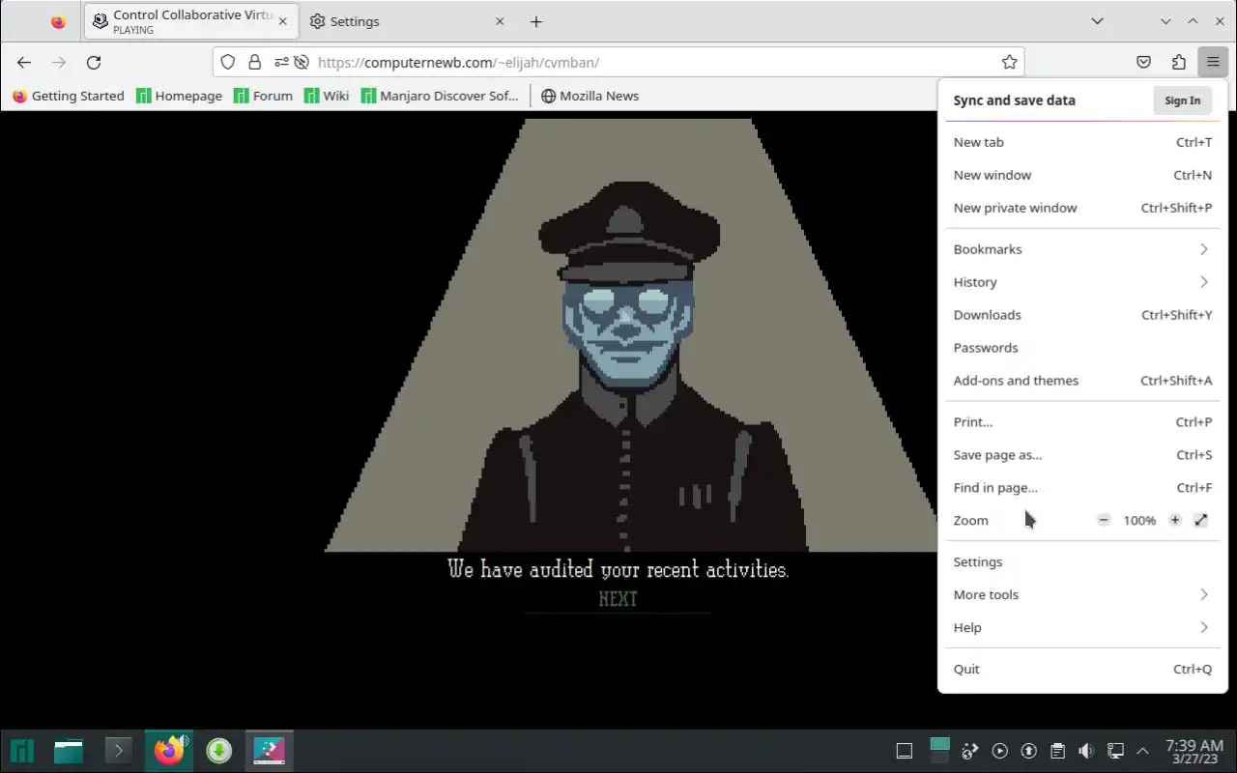Open clipboard tray icon
Viewport: 1237px width, 773px height.
[x=1058, y=751]
